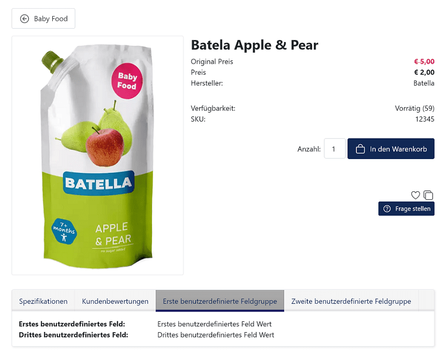Image resolution: width=446 pixels, height=355 pixels.
Task: Switch to Kundenbewertungen tab
Action: point(115,301)
